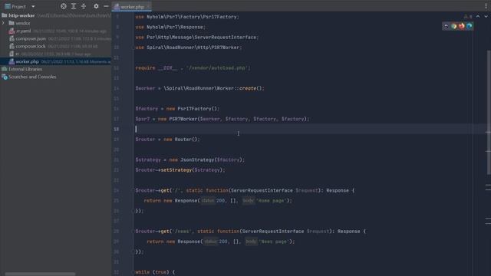Fold the '/news' route closure at line 28
This screenshot has width=491, height=276.
click(133, 232)
